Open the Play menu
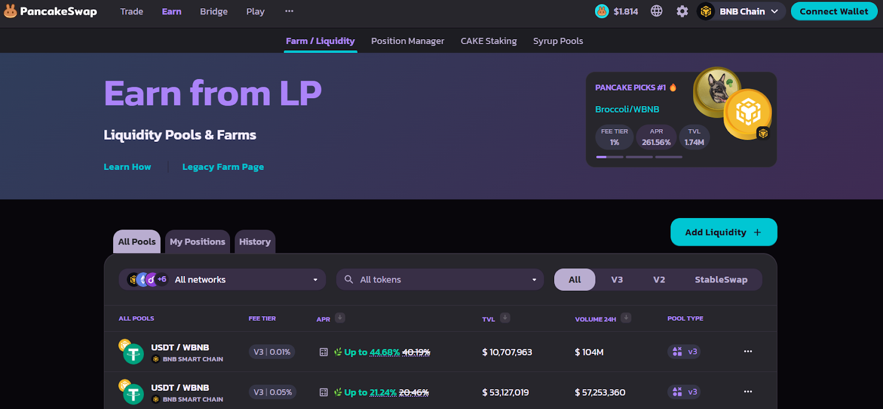The height and width of the screenshot is (409, 883). (x=256, y=11)
